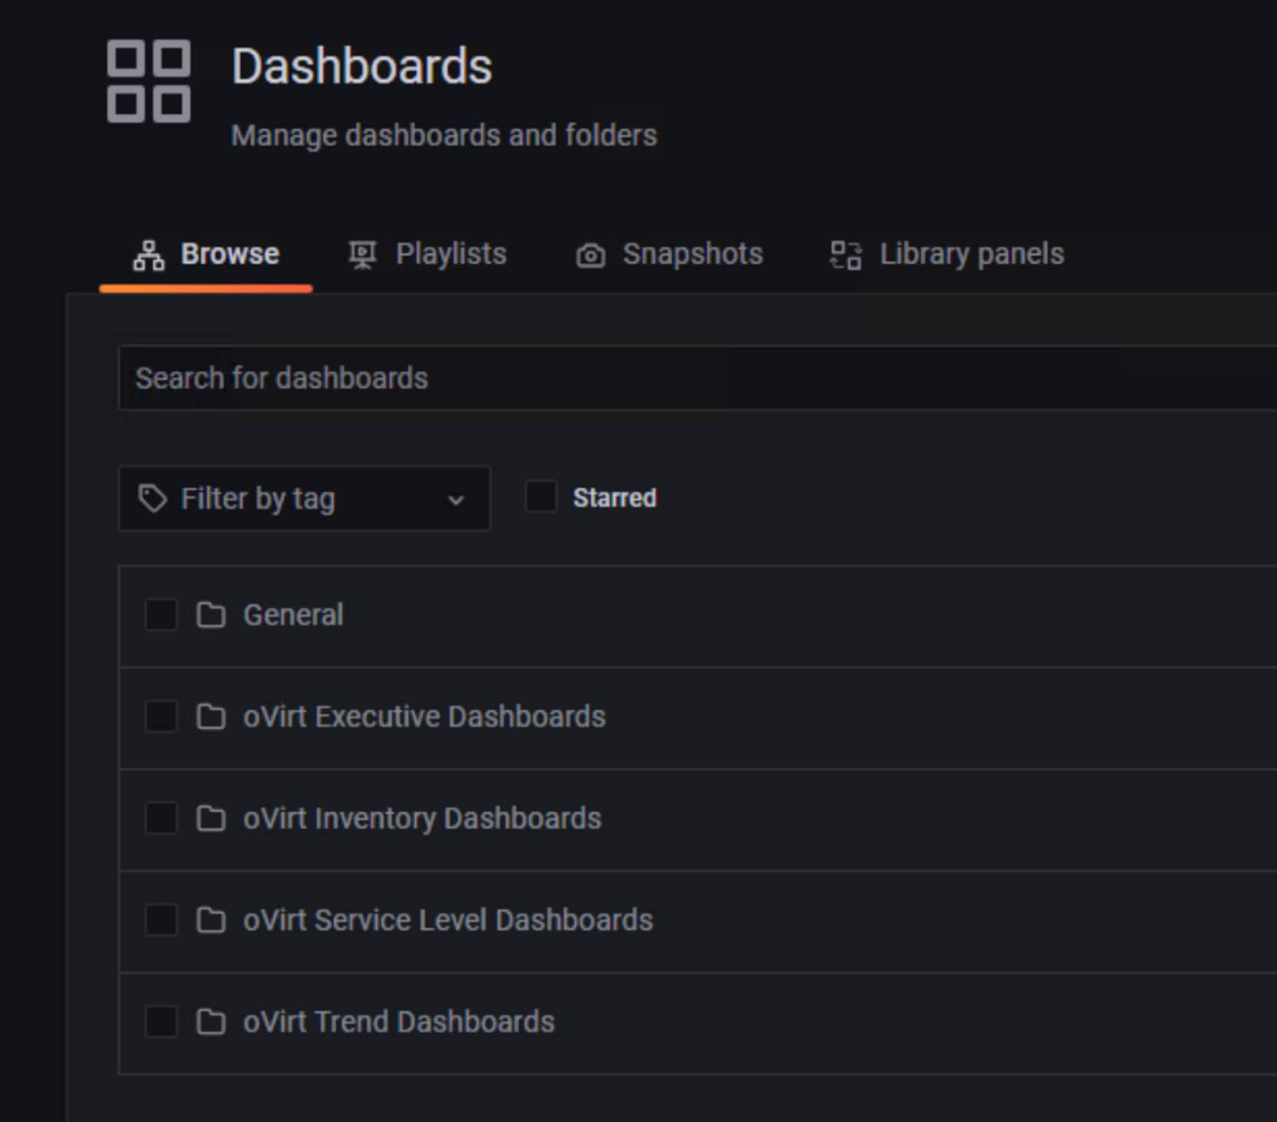Click the folder icon beside General

click(x=211, y=615)
